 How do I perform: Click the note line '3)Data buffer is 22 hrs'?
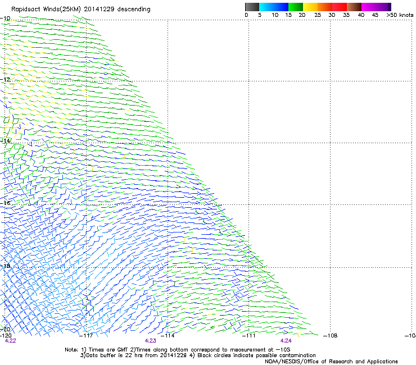198,355
